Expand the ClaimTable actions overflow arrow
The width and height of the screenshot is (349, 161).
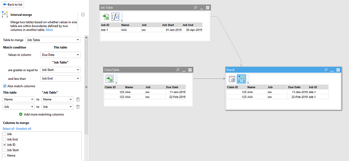(x=116, y=82)
